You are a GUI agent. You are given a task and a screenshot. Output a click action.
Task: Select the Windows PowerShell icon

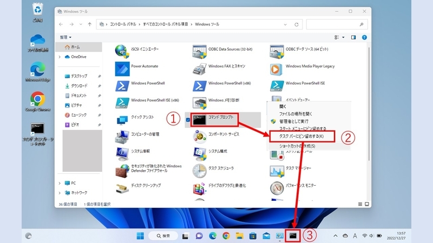(x=122, y=86)
